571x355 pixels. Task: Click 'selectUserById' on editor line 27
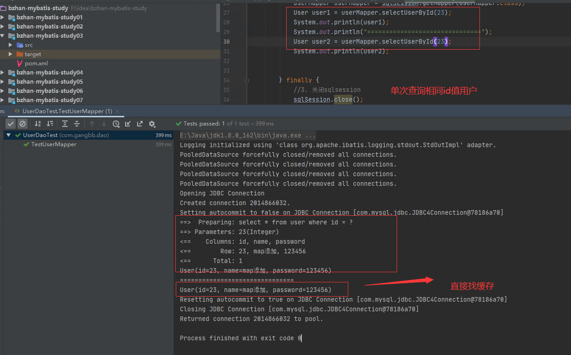(407, 12)
